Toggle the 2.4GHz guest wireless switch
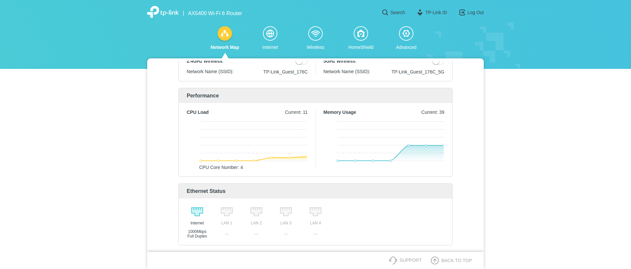The image size is (631, 269). click(x=301, y=62)
